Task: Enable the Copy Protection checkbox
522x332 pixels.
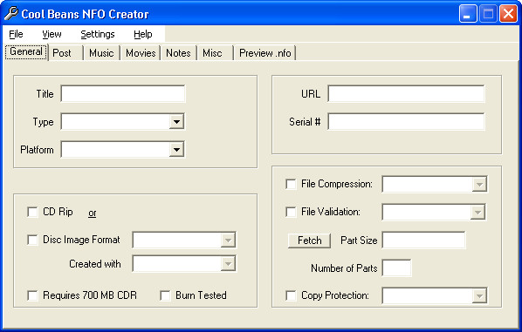Action: pos(291,295)
